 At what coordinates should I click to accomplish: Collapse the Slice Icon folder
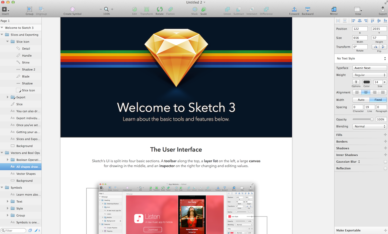pos(7,41)
